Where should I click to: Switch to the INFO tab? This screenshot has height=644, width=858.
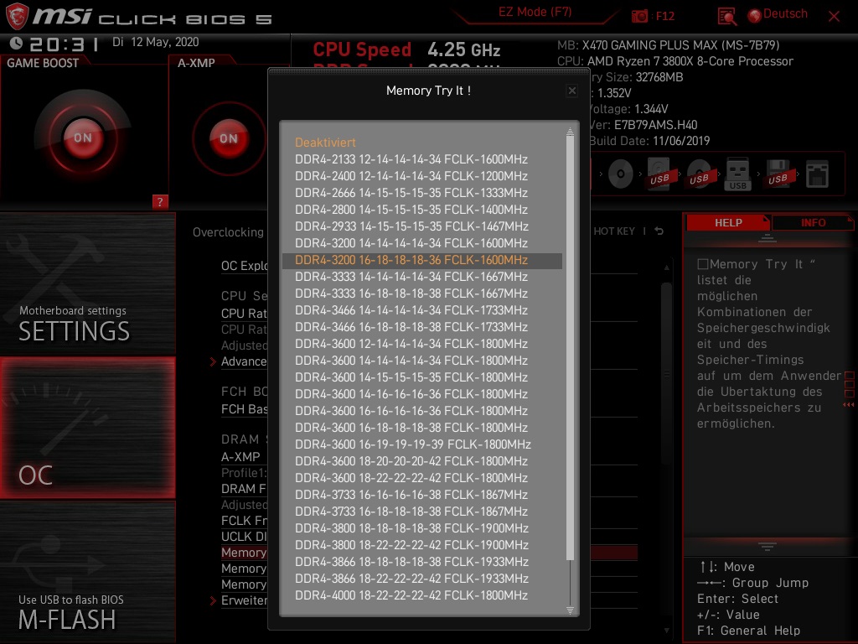click(x=812, y=222)
